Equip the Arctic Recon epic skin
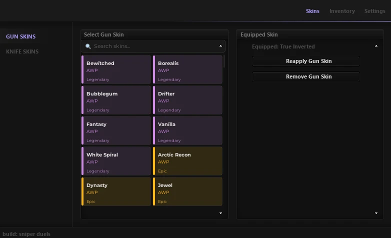 [x=187, y=161]
